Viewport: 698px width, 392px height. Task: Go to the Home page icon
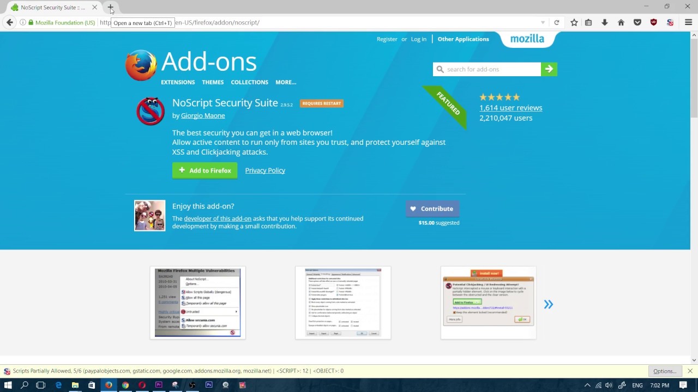(x=621, y=22)
